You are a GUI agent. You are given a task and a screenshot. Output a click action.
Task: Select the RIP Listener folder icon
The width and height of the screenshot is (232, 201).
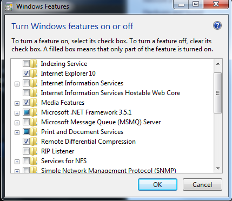click(x=34, y=151)
